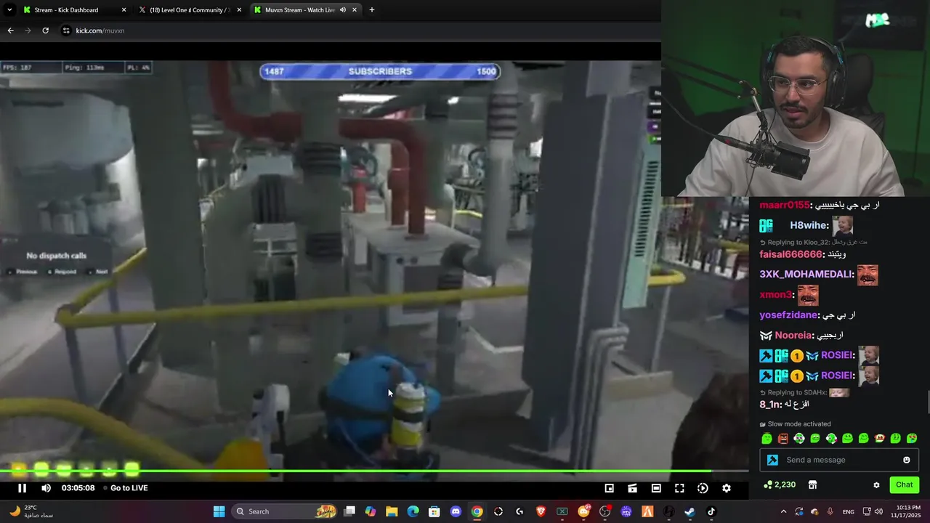Pause the stream playback
The height and width of the screenshot is (523, 930).
[22, 488]
